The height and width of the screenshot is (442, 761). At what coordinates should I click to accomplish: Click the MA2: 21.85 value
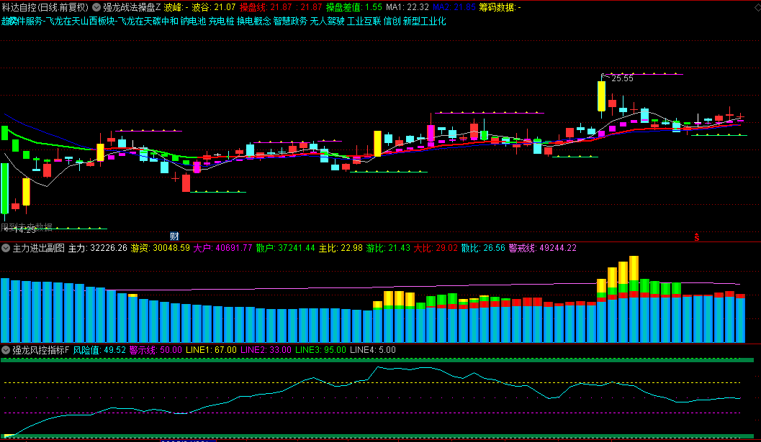tap(454, 7)
